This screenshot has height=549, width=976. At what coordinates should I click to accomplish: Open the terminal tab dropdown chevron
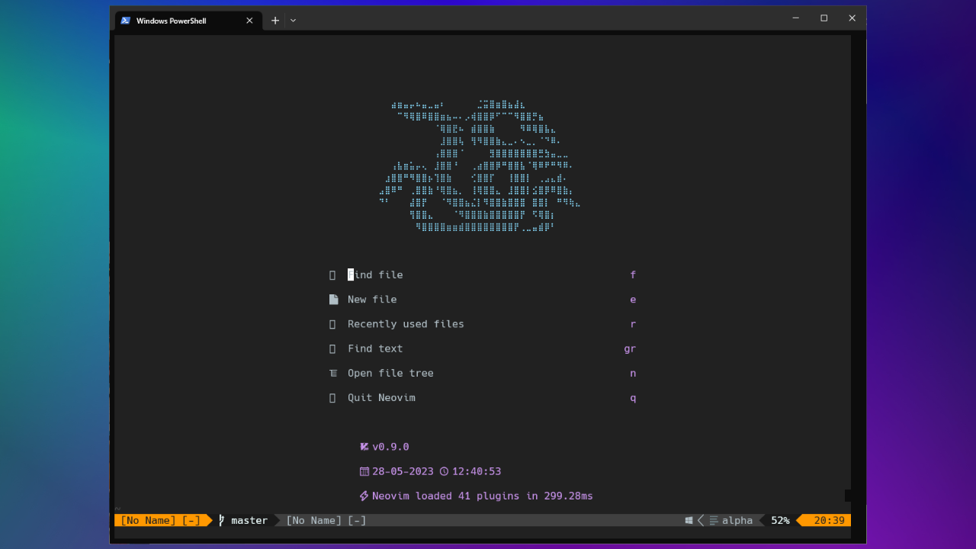292,21
